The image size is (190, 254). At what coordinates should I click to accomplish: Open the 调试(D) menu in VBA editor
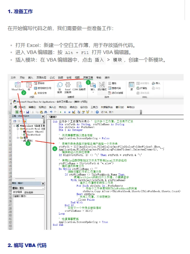(74, 107)
